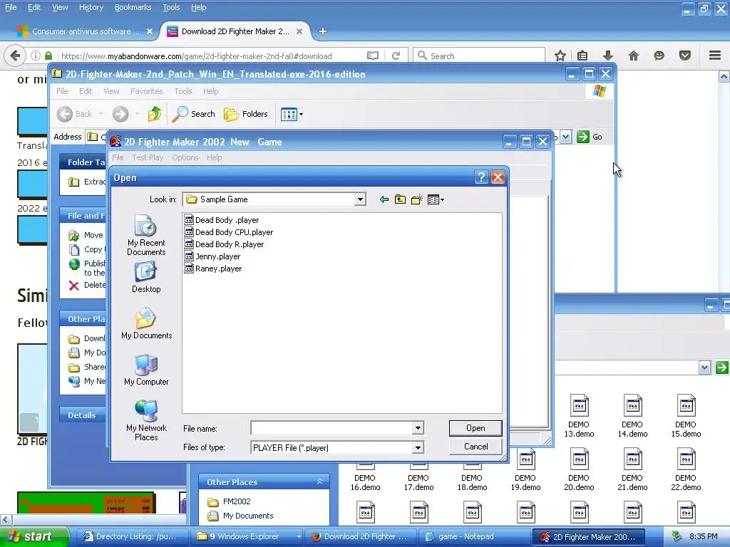Switch to Consumer antivirus software tab
Image resolution: width=730 pixels, height=547 pixels.
84,31
